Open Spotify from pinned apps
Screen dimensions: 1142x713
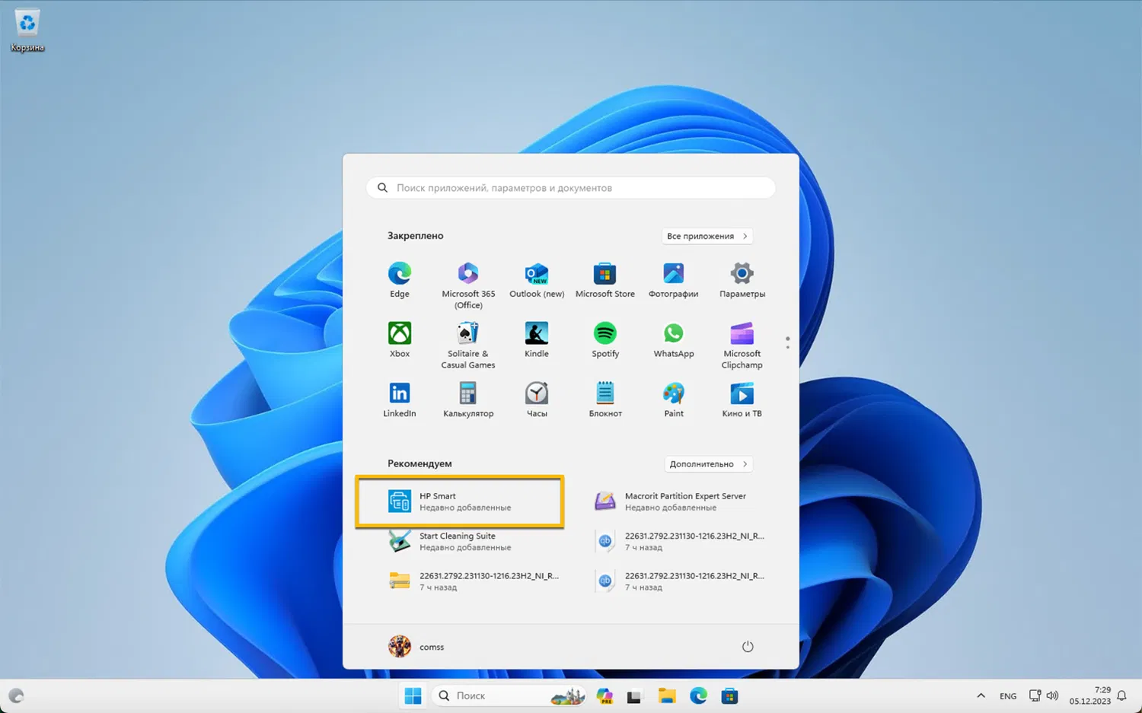(x=605, y=340)
